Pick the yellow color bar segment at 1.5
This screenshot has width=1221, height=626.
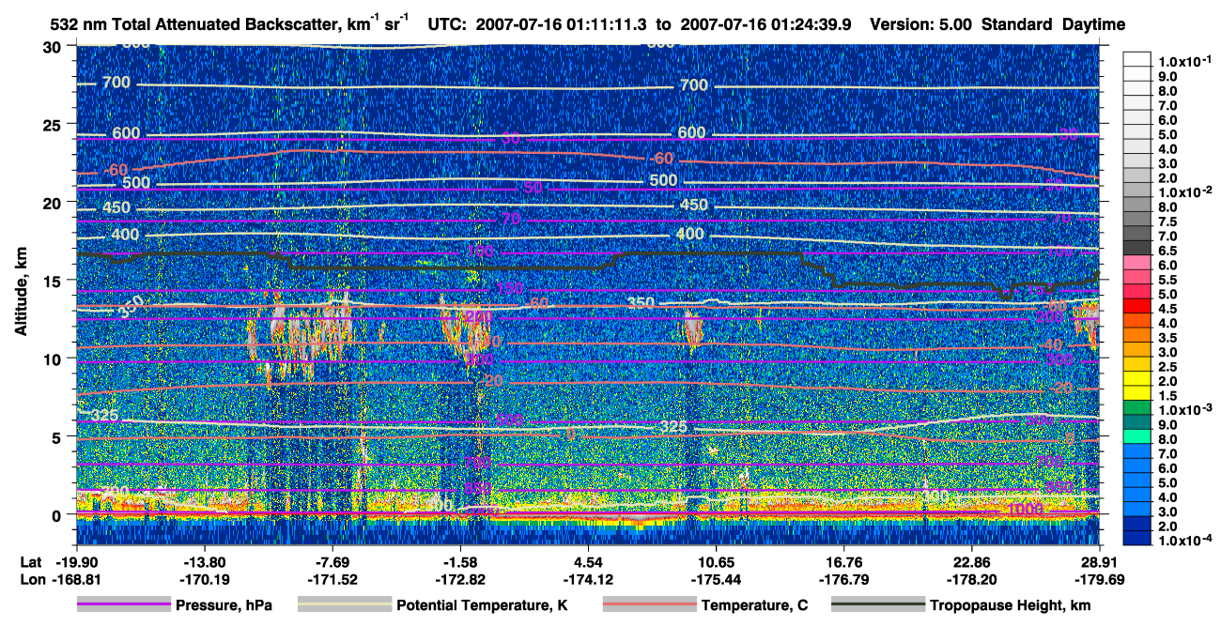click(1136, 390)
